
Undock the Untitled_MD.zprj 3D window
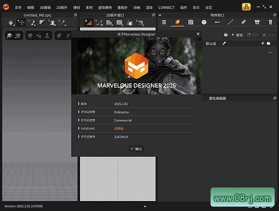tap(75, 15)
